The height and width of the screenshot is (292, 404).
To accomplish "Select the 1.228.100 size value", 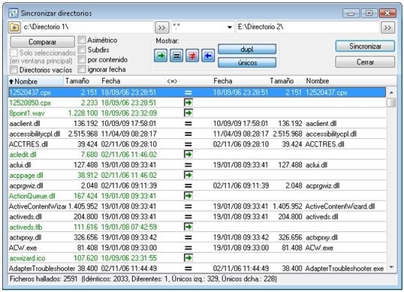I will [83, 113].
